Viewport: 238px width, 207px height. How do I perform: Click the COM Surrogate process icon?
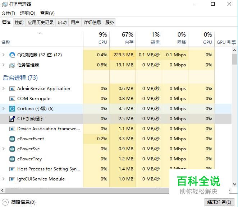click(12, 99)
